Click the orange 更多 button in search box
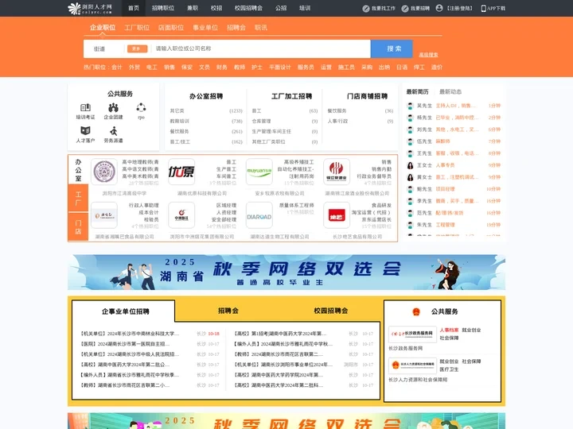Viewport: 573px width, 429px height. pyautogui.click(x=138, y=49)
